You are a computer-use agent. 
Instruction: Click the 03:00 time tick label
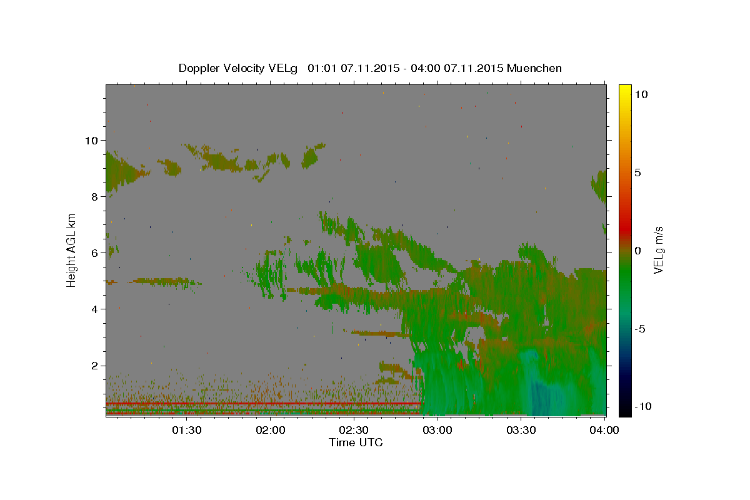click(437, 430)
